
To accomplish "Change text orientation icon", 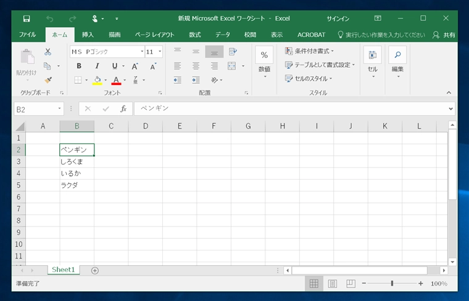I will coord(215,80).
